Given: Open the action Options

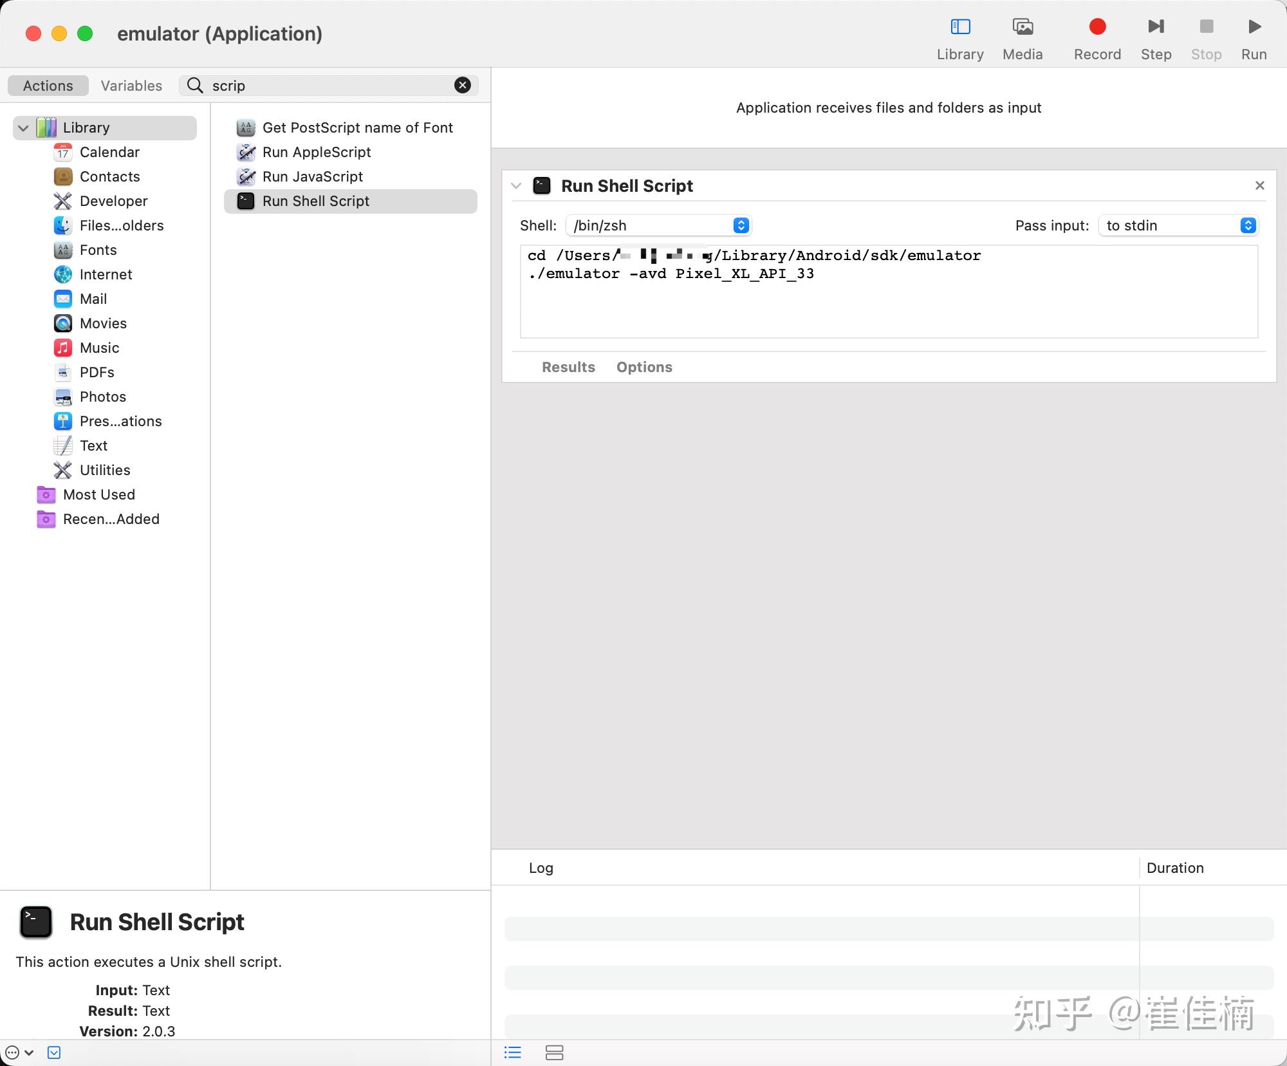Looking at the screenshot, I should pos(644,368).
